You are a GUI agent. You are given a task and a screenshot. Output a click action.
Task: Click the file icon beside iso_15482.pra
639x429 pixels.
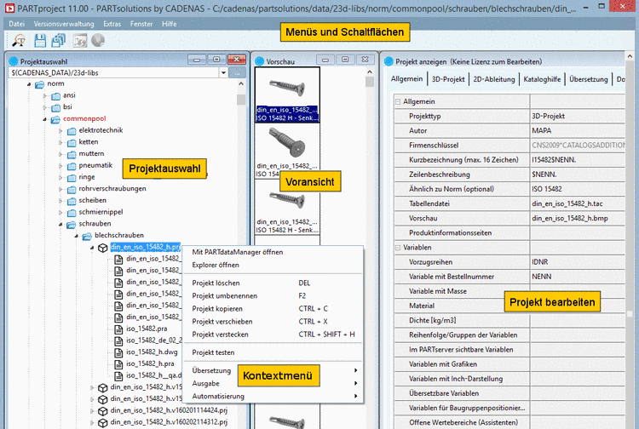coord(118,329)
